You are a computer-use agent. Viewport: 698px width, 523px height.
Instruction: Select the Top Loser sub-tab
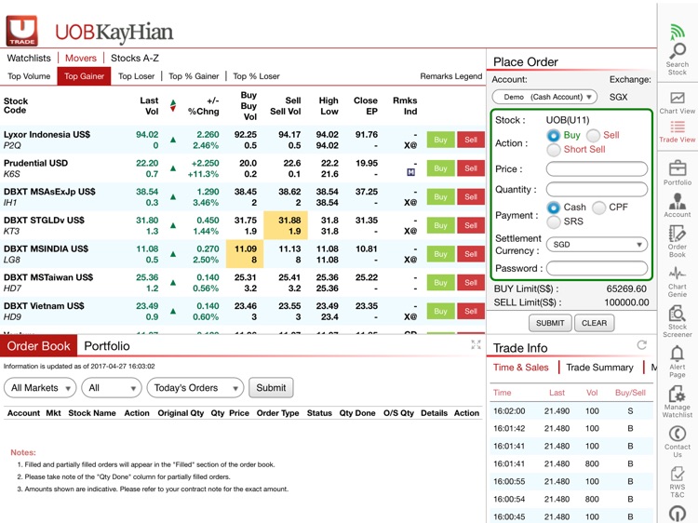[x=136, y=76]
